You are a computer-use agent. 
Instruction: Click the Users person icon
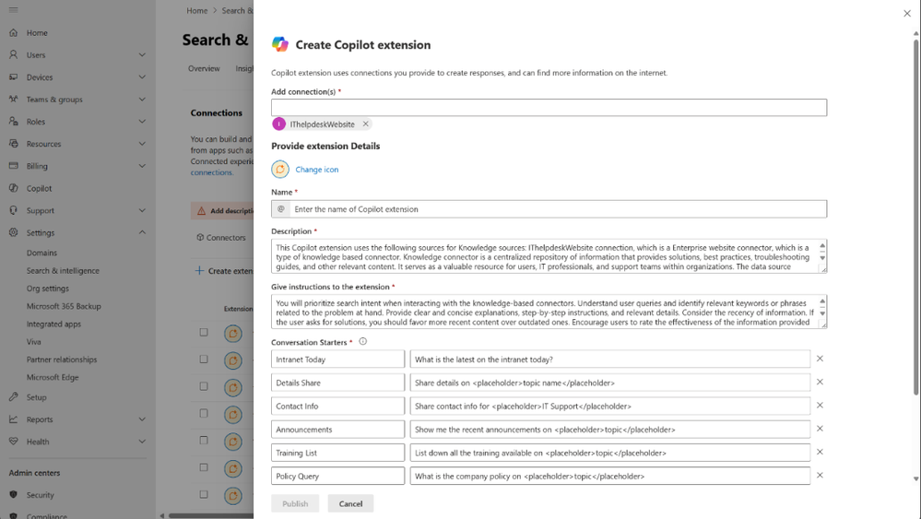click(x=14, y=54)
